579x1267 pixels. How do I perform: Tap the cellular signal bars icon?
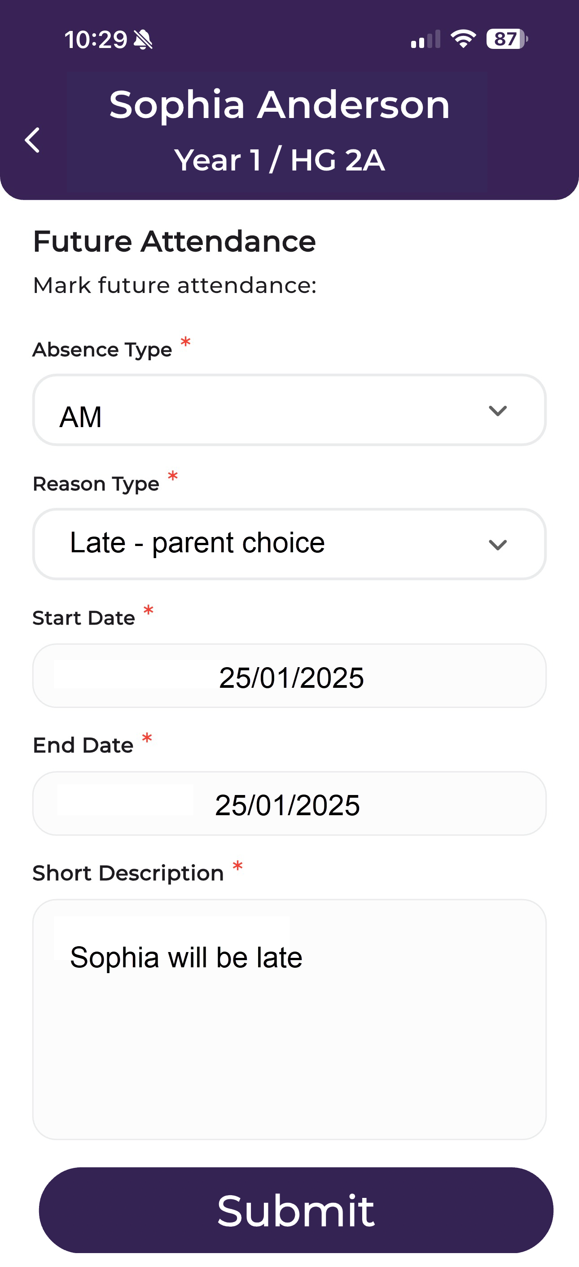425,39
